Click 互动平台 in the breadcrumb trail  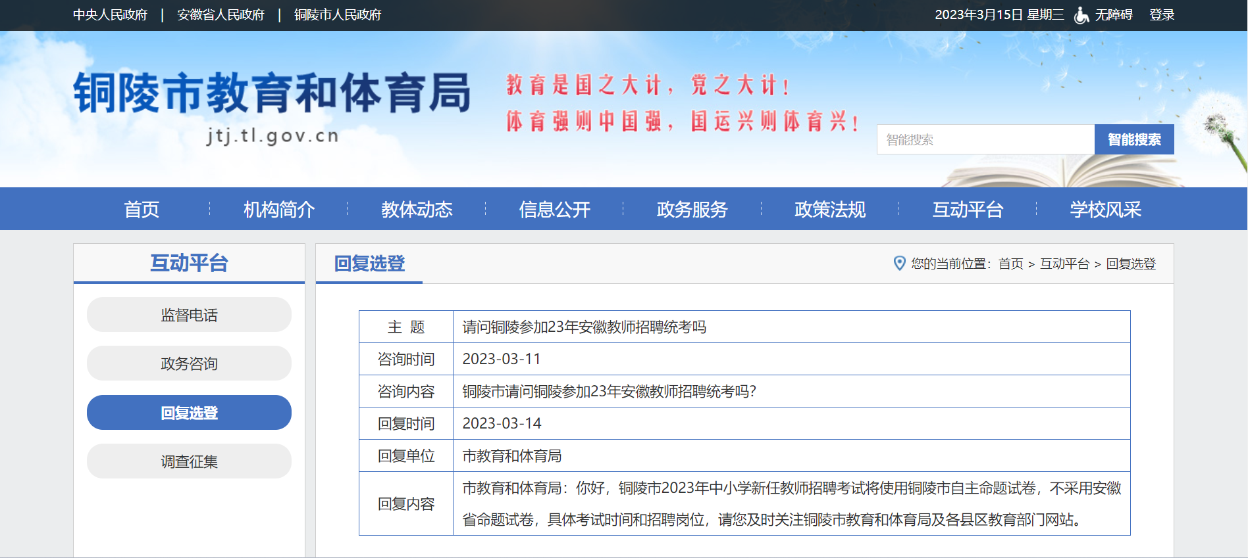tap(1064, 264)
